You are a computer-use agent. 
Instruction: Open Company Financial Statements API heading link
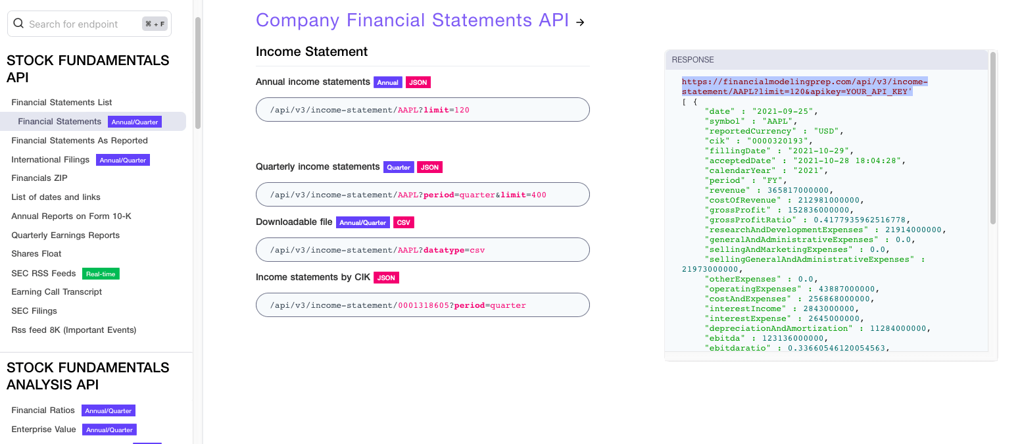(412, 20)
